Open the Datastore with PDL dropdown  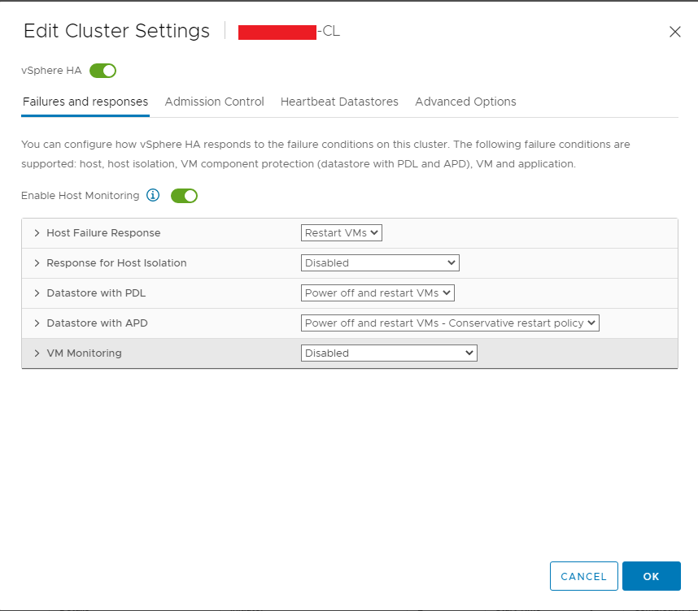377,293
